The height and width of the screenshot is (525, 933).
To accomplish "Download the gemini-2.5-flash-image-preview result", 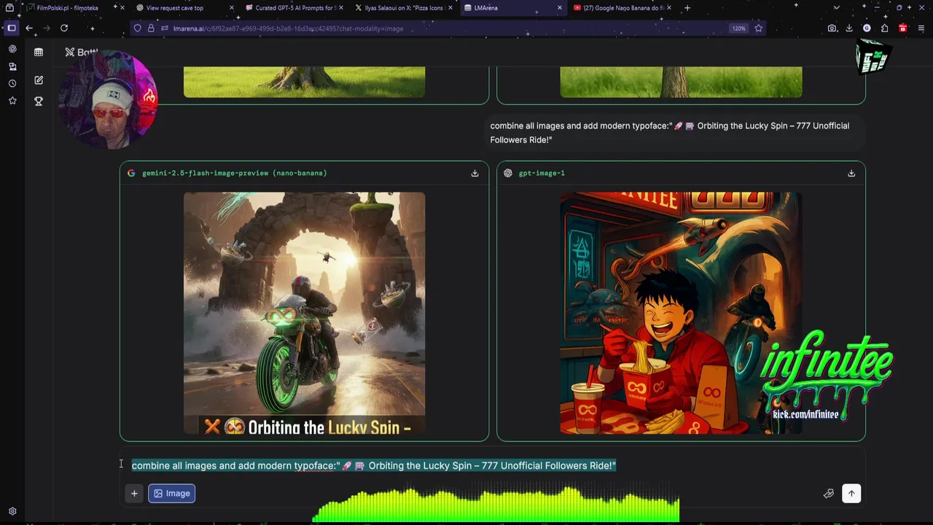I will pyautogui.click(x=475, y=173).
